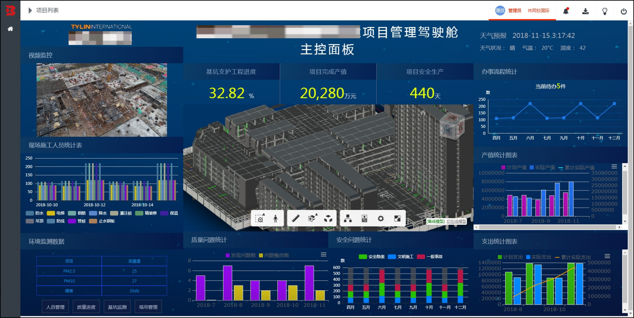Open the 3D viewer settings gear
This screenshot has height=318, width=634.
tap(381, 218)
